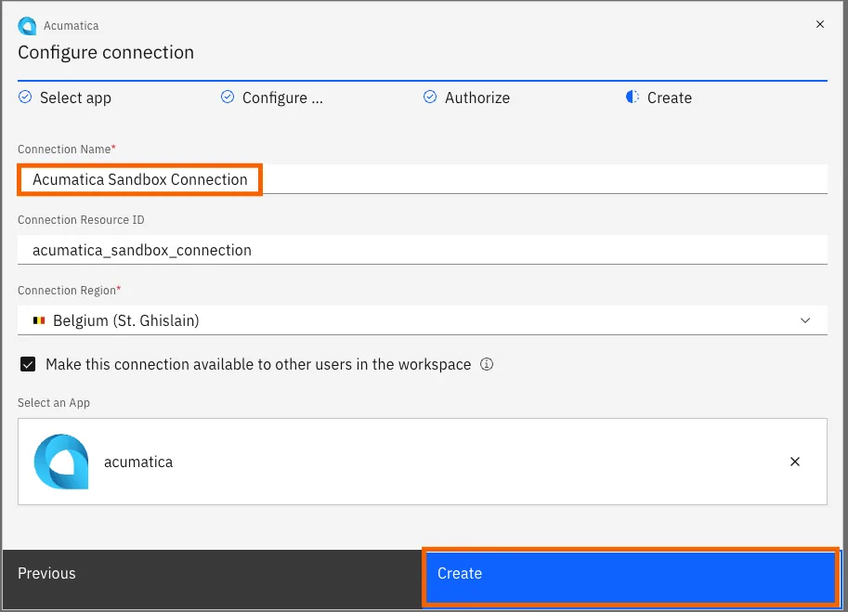Viewport: 848px width, 612px height.
Task: Uncheck make connection available to other users
Action: (x=28, y=364)
